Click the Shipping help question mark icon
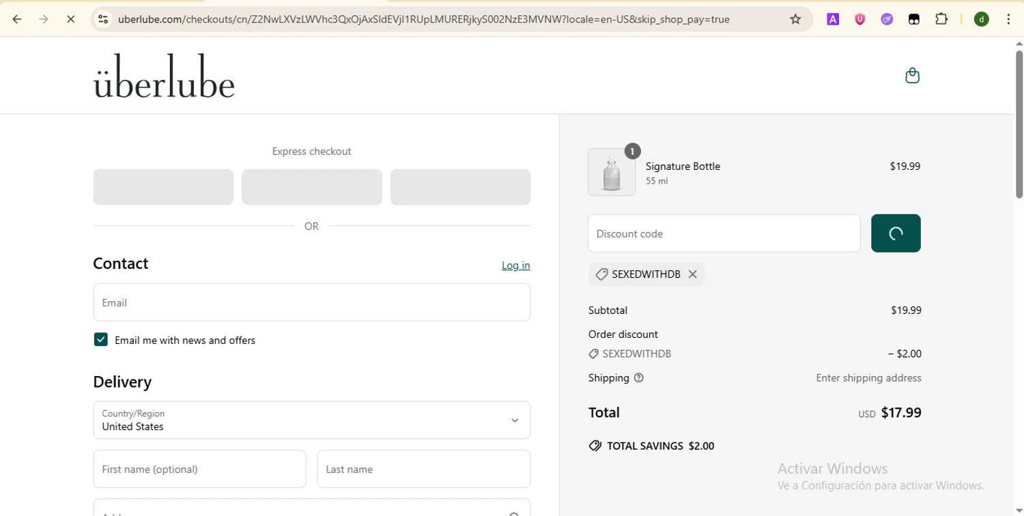The width and height of the screenshot is (1024, 516). pos(639,378)
